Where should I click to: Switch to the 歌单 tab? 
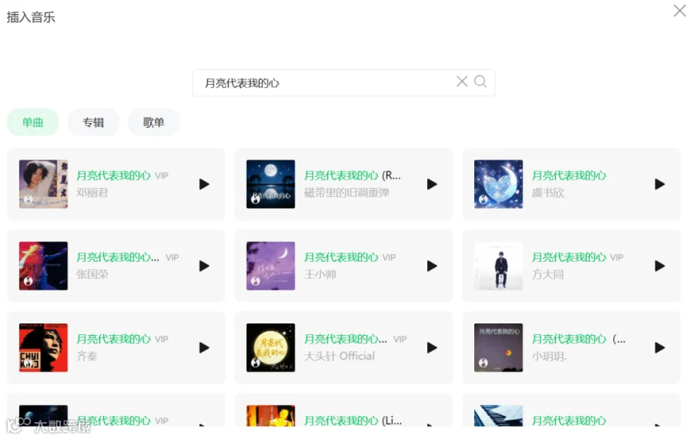(x=153, y=122)
